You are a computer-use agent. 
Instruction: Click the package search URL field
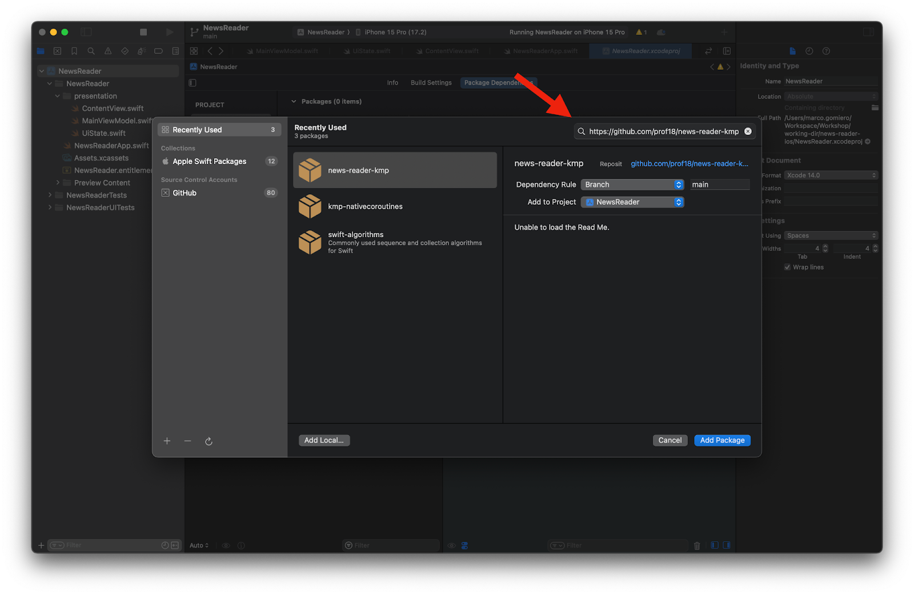tap(664, 131)
